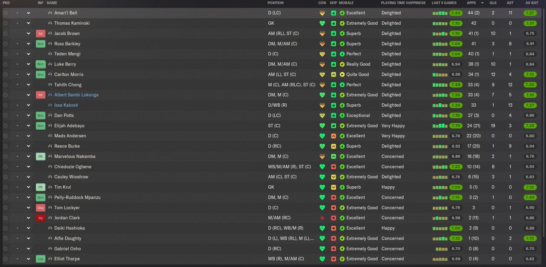Click Jordan Clark's Inj injury badge
The width and height of the screenshot is (546, 267).
41,218
